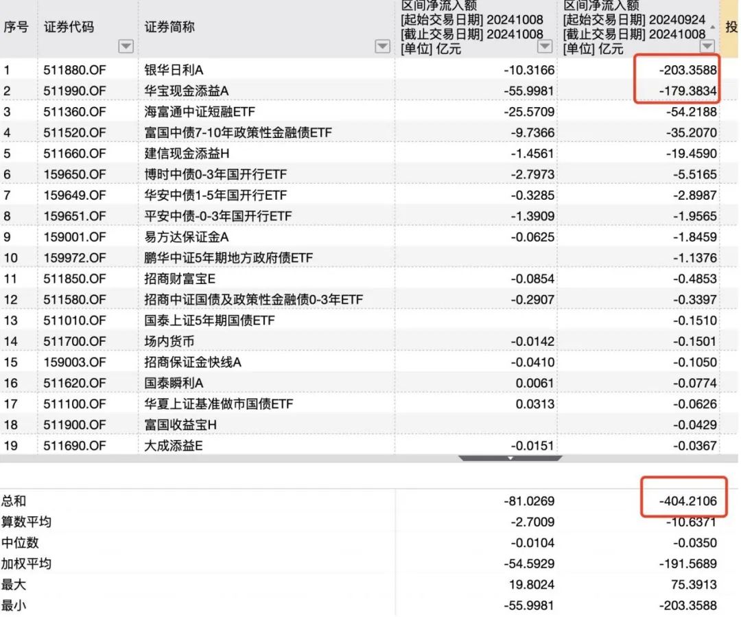The height and width of the screenshot is (617, 741).
Task: Click the value 0.0061 in 国泰瞬利A row
Action: click(x=534, y=383)
